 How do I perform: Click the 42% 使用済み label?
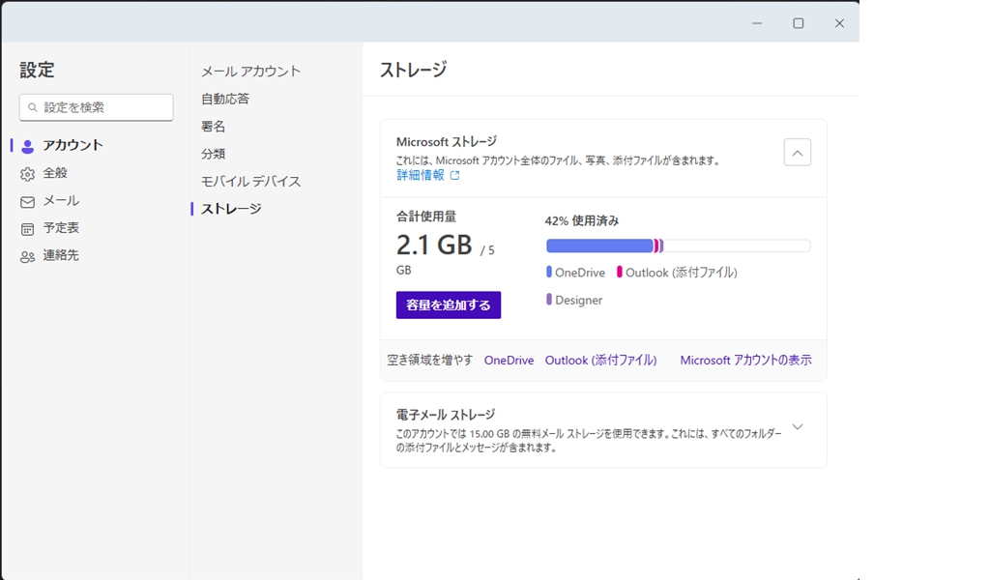[x=581, y=221]
